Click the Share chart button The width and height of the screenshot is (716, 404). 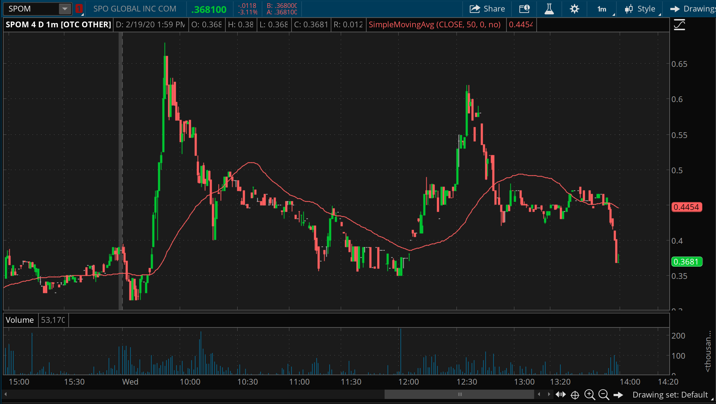pyautogui.click(x=487, y=9)
